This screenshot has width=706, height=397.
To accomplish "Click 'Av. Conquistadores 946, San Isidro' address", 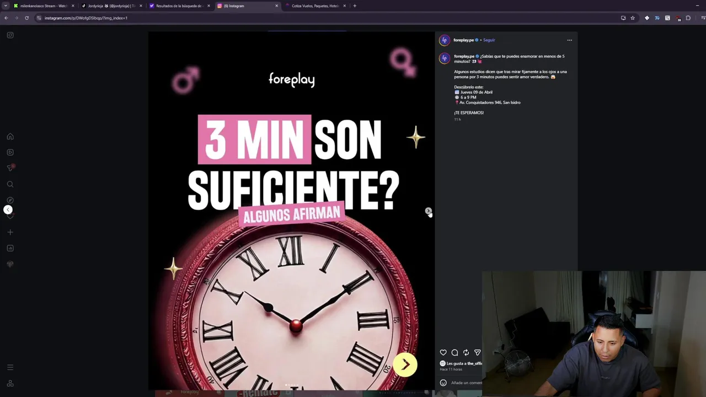I will point(490,103).
